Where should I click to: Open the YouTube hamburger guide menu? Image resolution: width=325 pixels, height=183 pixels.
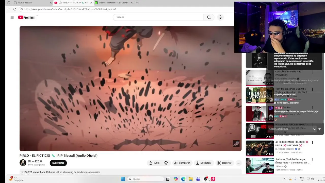[x=12, y=17]
